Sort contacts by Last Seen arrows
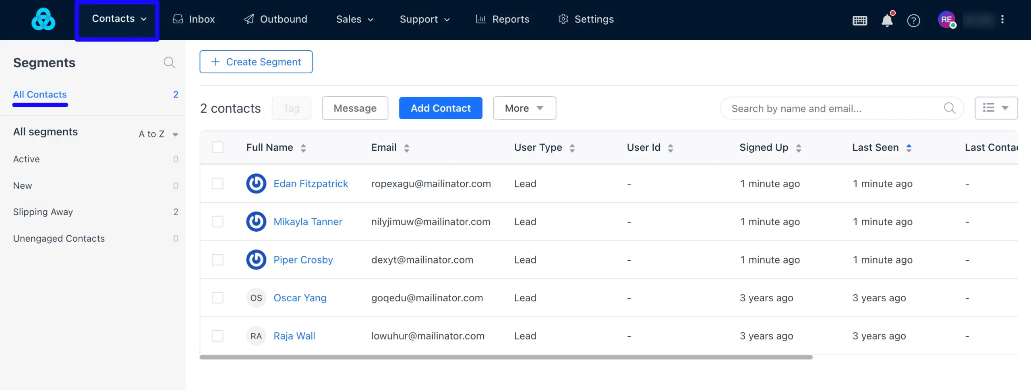 909,148
